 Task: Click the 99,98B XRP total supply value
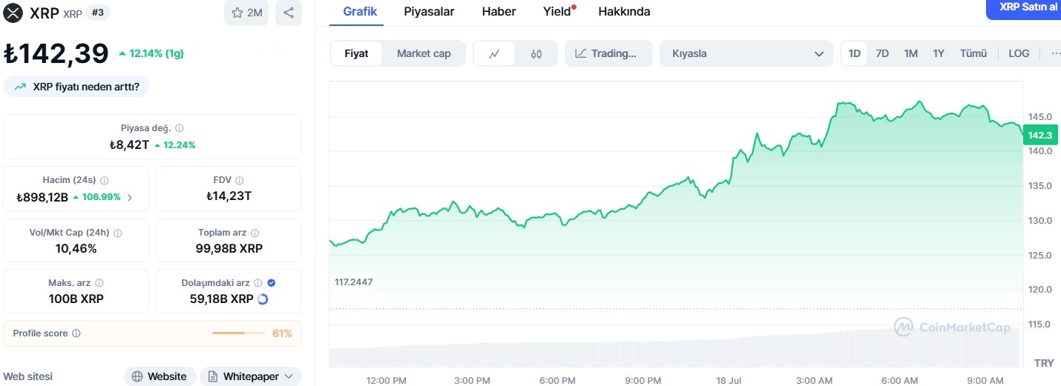coord(229,248)
